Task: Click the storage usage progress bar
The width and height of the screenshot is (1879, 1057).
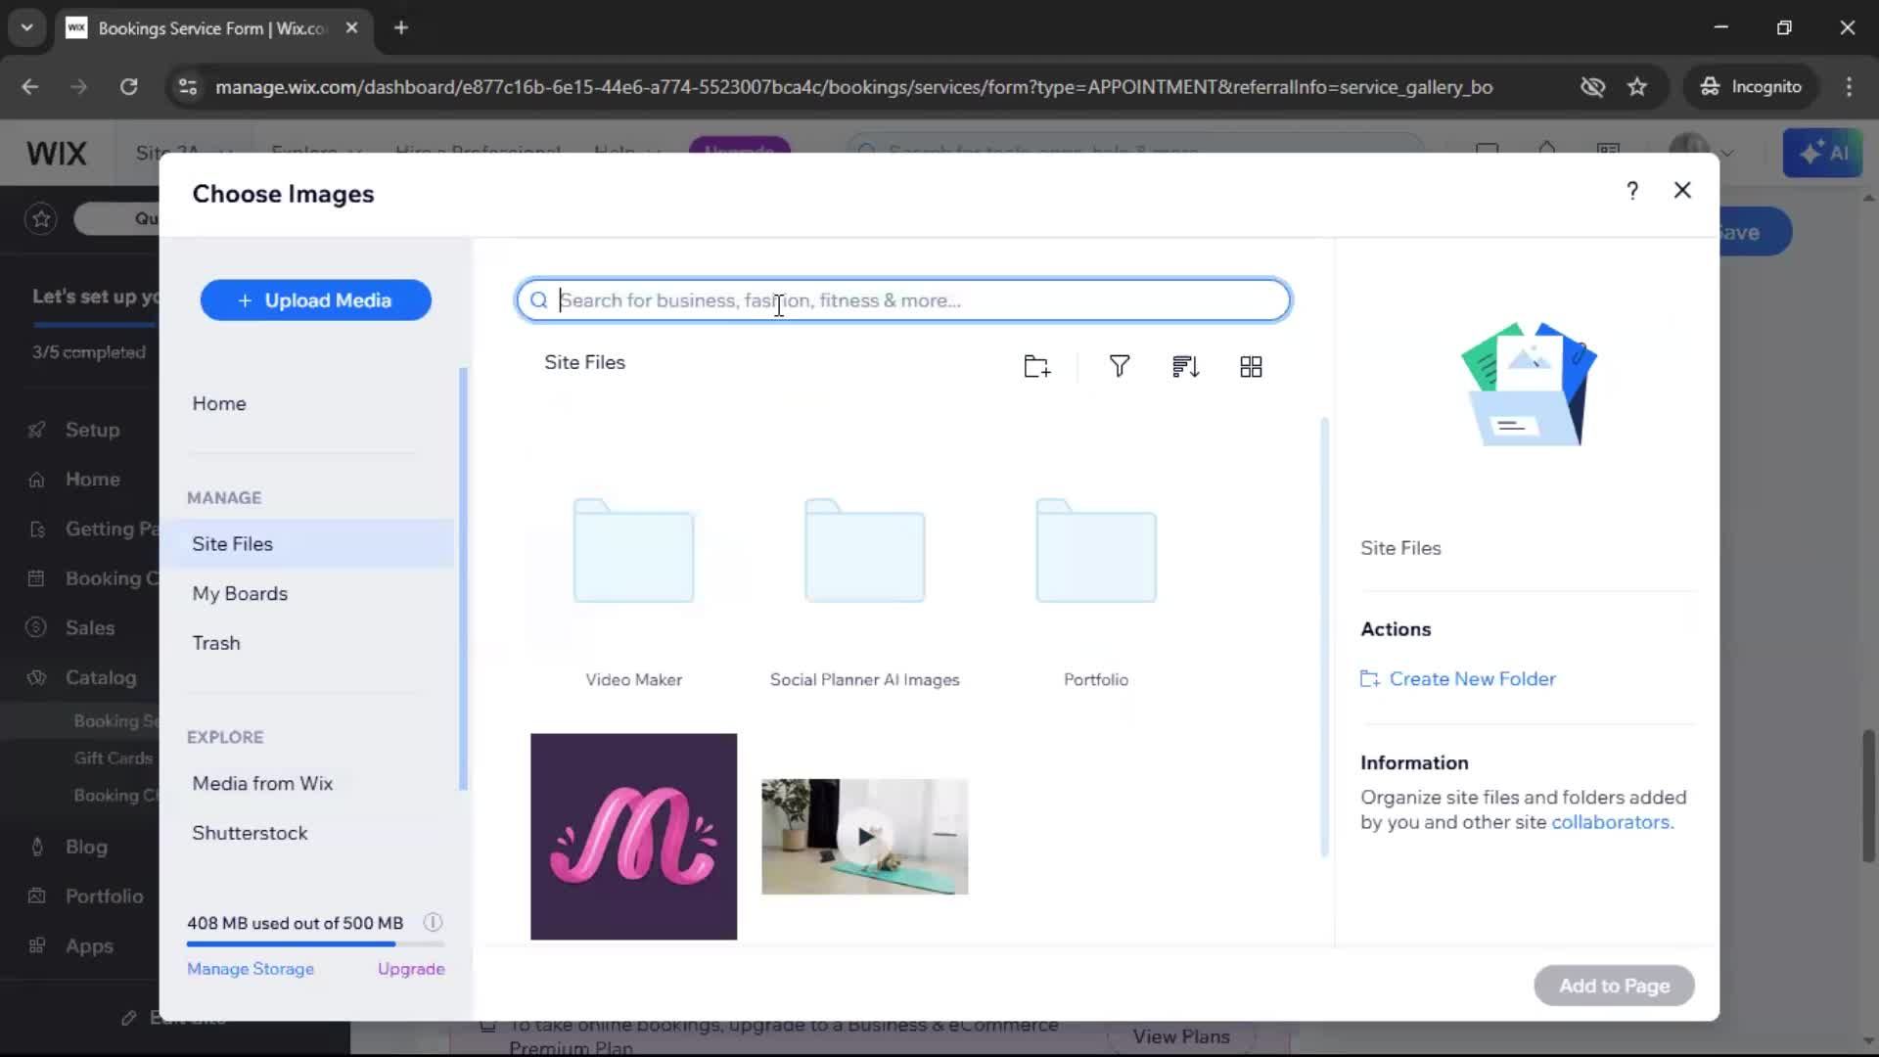Action: [315, 944]
